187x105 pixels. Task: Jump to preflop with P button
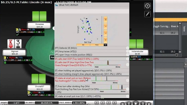[97, 103]
